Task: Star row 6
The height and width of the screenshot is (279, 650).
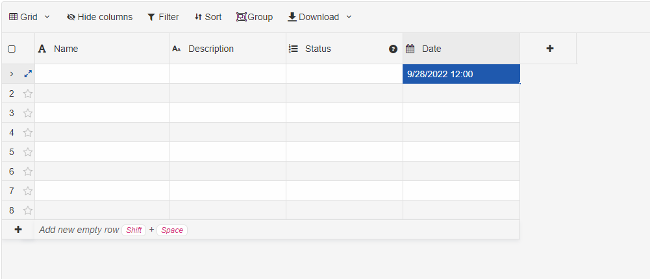Action: (x=28, y=171)
